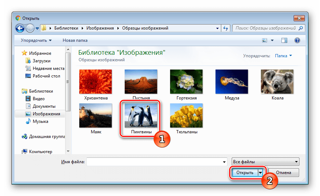
Task: Open recent locations dropdown beside navigation arrows
Action: click(x=37, y=28)
